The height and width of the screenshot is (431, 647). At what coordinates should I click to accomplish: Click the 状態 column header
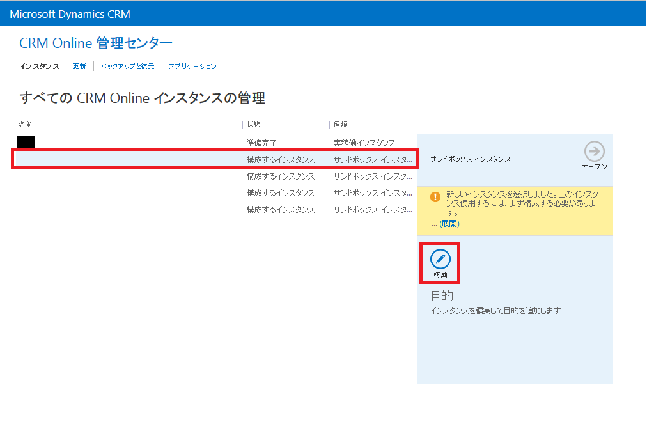(253, 124)
